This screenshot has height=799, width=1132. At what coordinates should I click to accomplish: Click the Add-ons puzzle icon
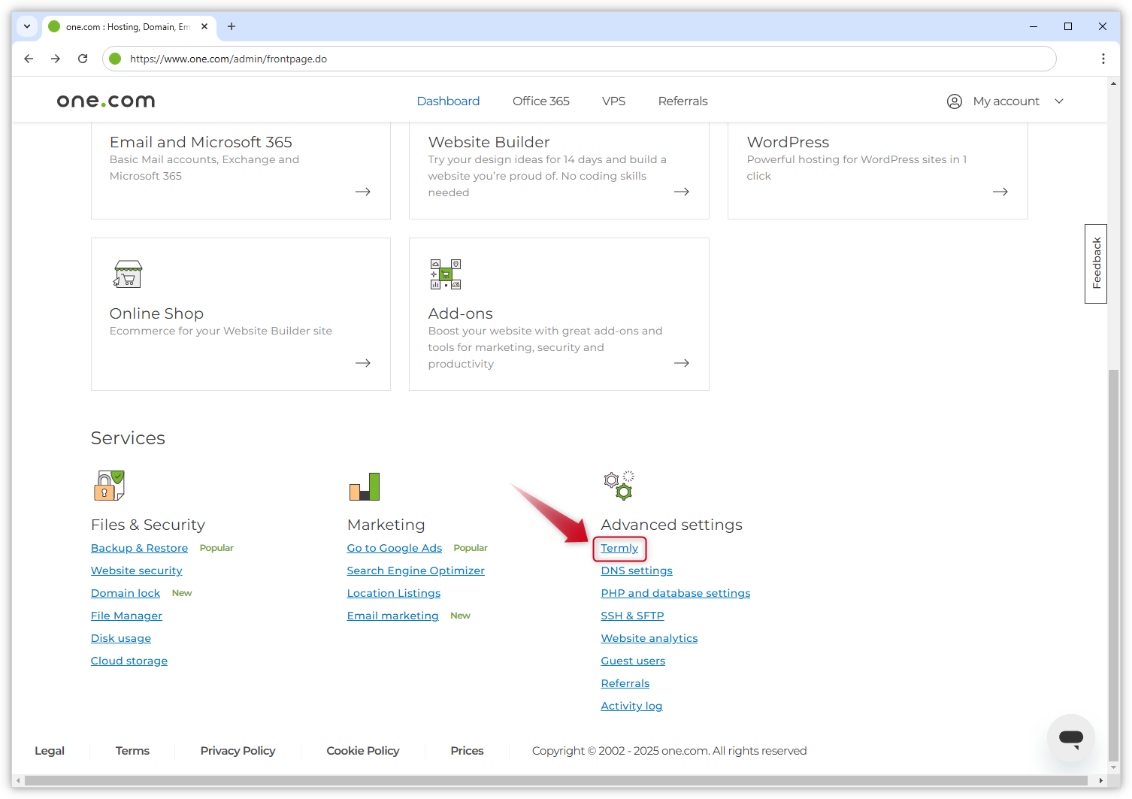(x=445, y=274)
